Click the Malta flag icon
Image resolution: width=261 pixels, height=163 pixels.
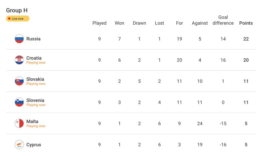(x=19, y=123)
